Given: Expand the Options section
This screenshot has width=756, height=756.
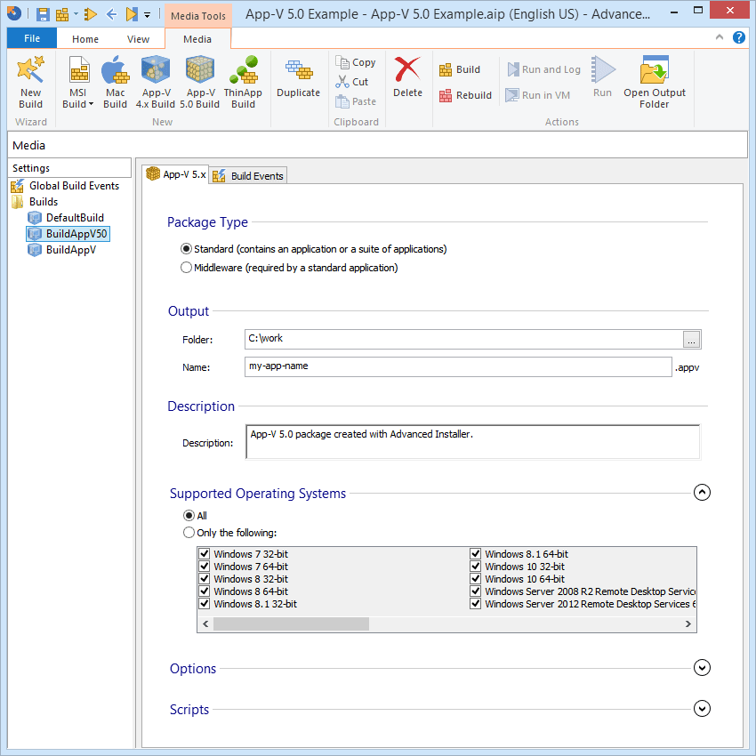Looking at the screenshot, I should (702, 668).
